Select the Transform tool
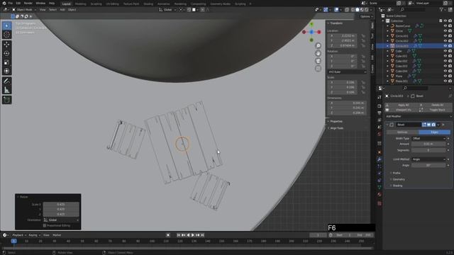 pyautogui.click(x=6, y=71)
